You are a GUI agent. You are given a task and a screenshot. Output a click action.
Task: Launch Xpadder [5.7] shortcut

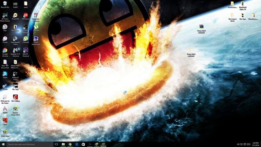pyautogui.click(x=15, y=53)
